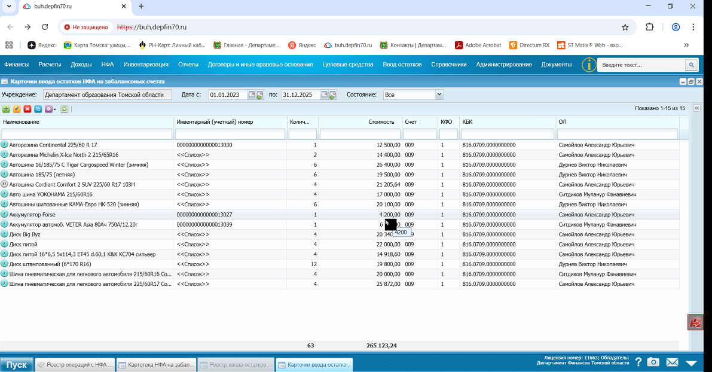The height and width of the screenshot is (372, 712).
Task: Click the browser extensions puzzle icon
Action: click(x=650, y=28)
